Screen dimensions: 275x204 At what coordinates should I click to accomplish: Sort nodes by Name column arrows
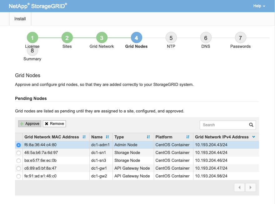click(107, 137)
